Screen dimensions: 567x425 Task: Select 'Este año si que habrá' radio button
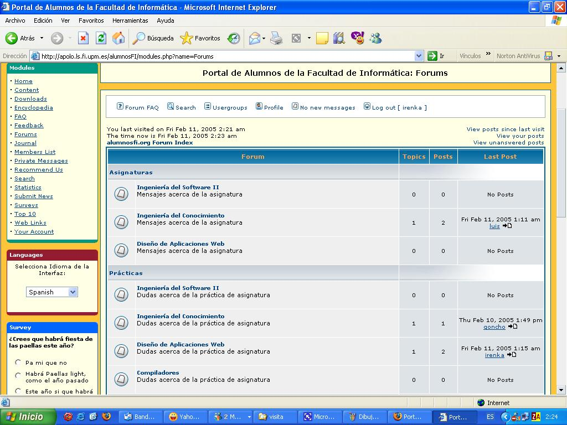(x=18, y=391)
